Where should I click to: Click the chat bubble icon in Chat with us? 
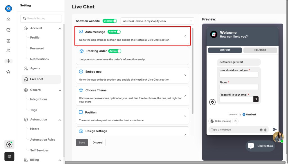click(x=251, y=146)
